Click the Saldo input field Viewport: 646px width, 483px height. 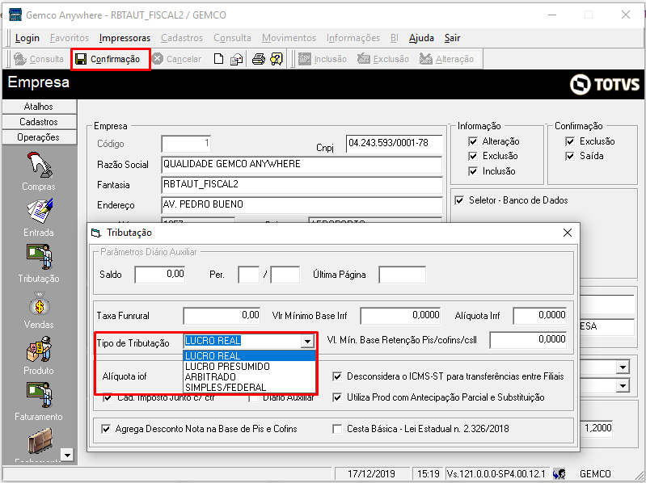(x=160, y=275)
